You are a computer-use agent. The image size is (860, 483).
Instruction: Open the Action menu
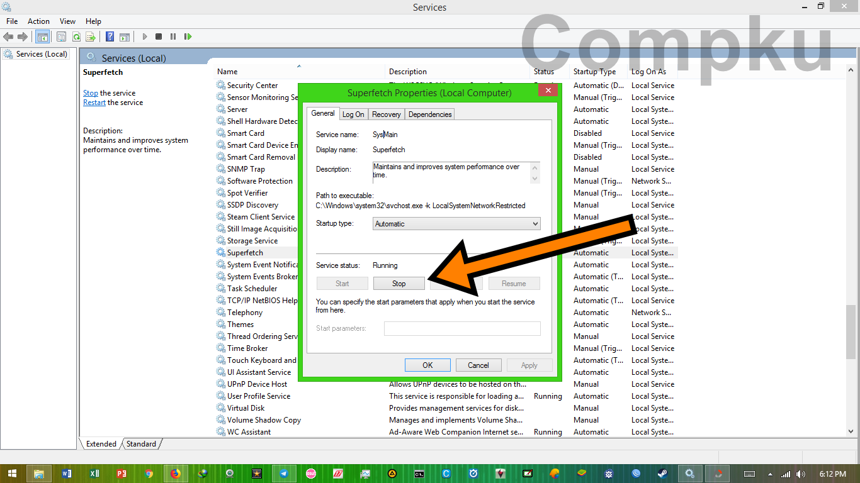38,21
